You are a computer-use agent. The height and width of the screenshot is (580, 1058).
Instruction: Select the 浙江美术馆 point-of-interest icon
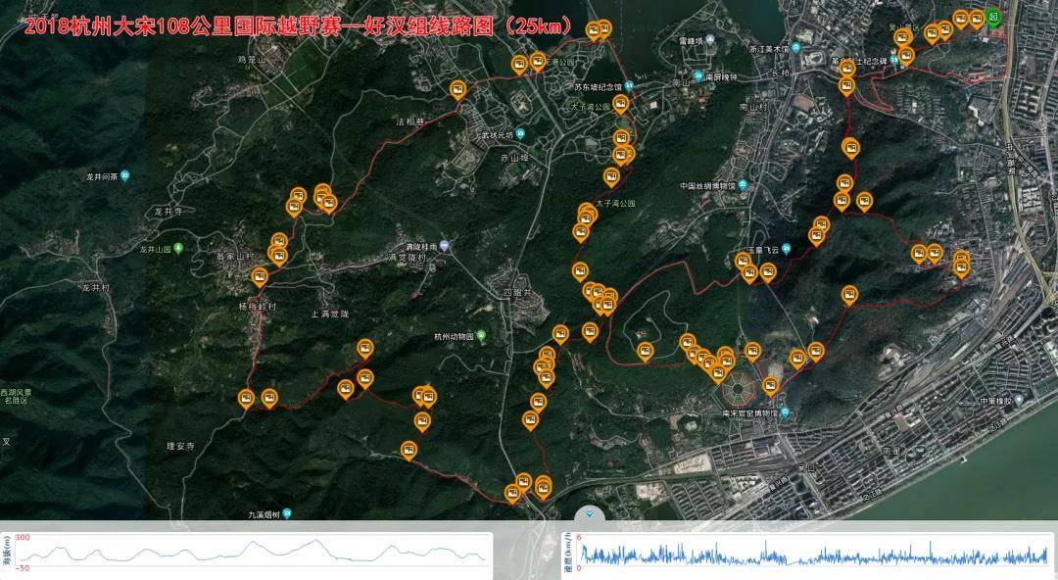tap(796, 49)
